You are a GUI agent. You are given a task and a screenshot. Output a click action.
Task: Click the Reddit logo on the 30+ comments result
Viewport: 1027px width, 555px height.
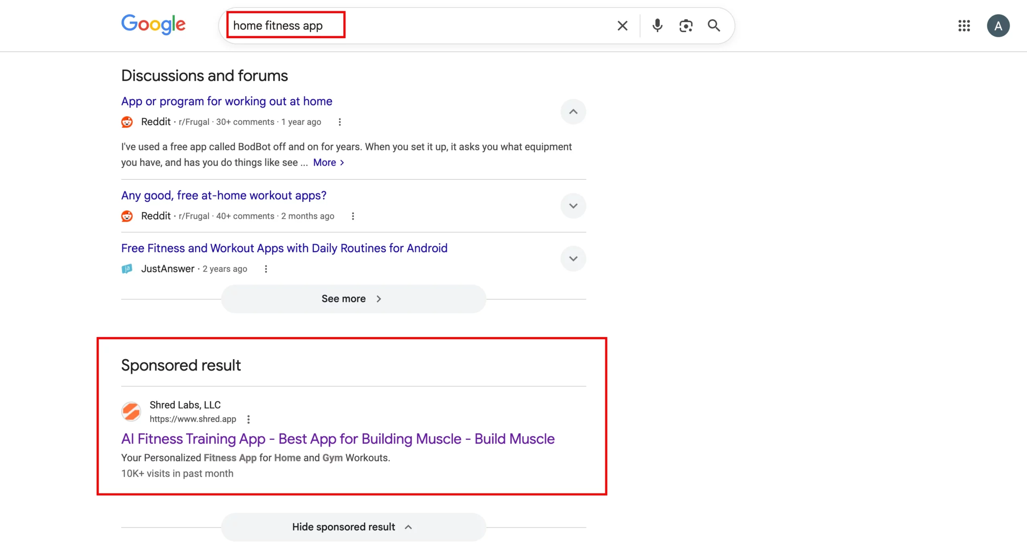[127, 122]
